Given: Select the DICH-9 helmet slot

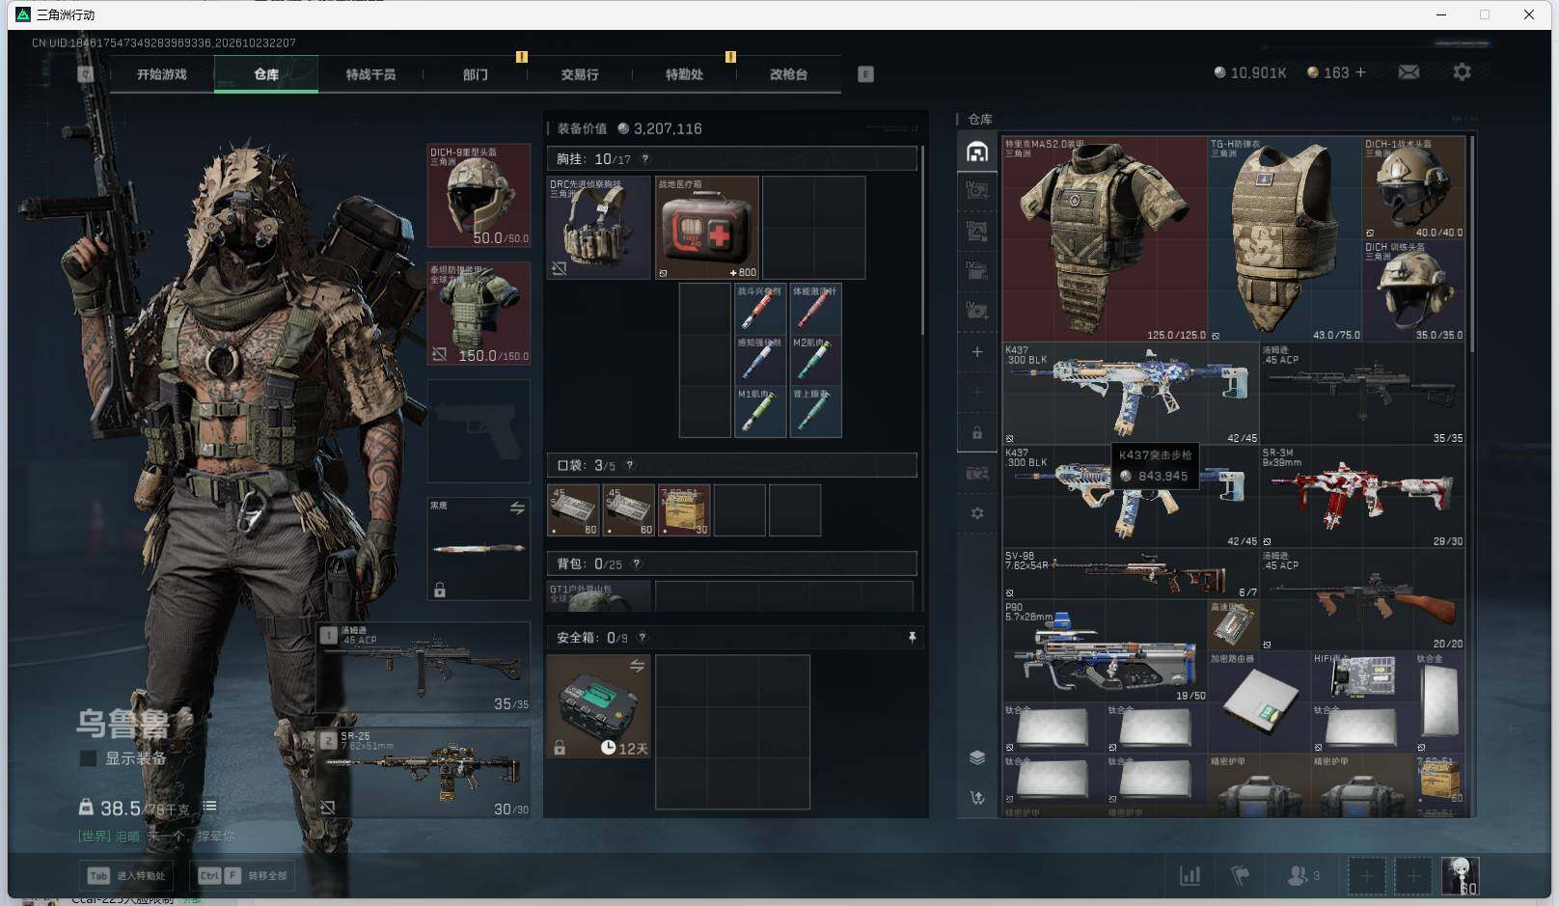Looking at the screenshot, I should point(479,196).
